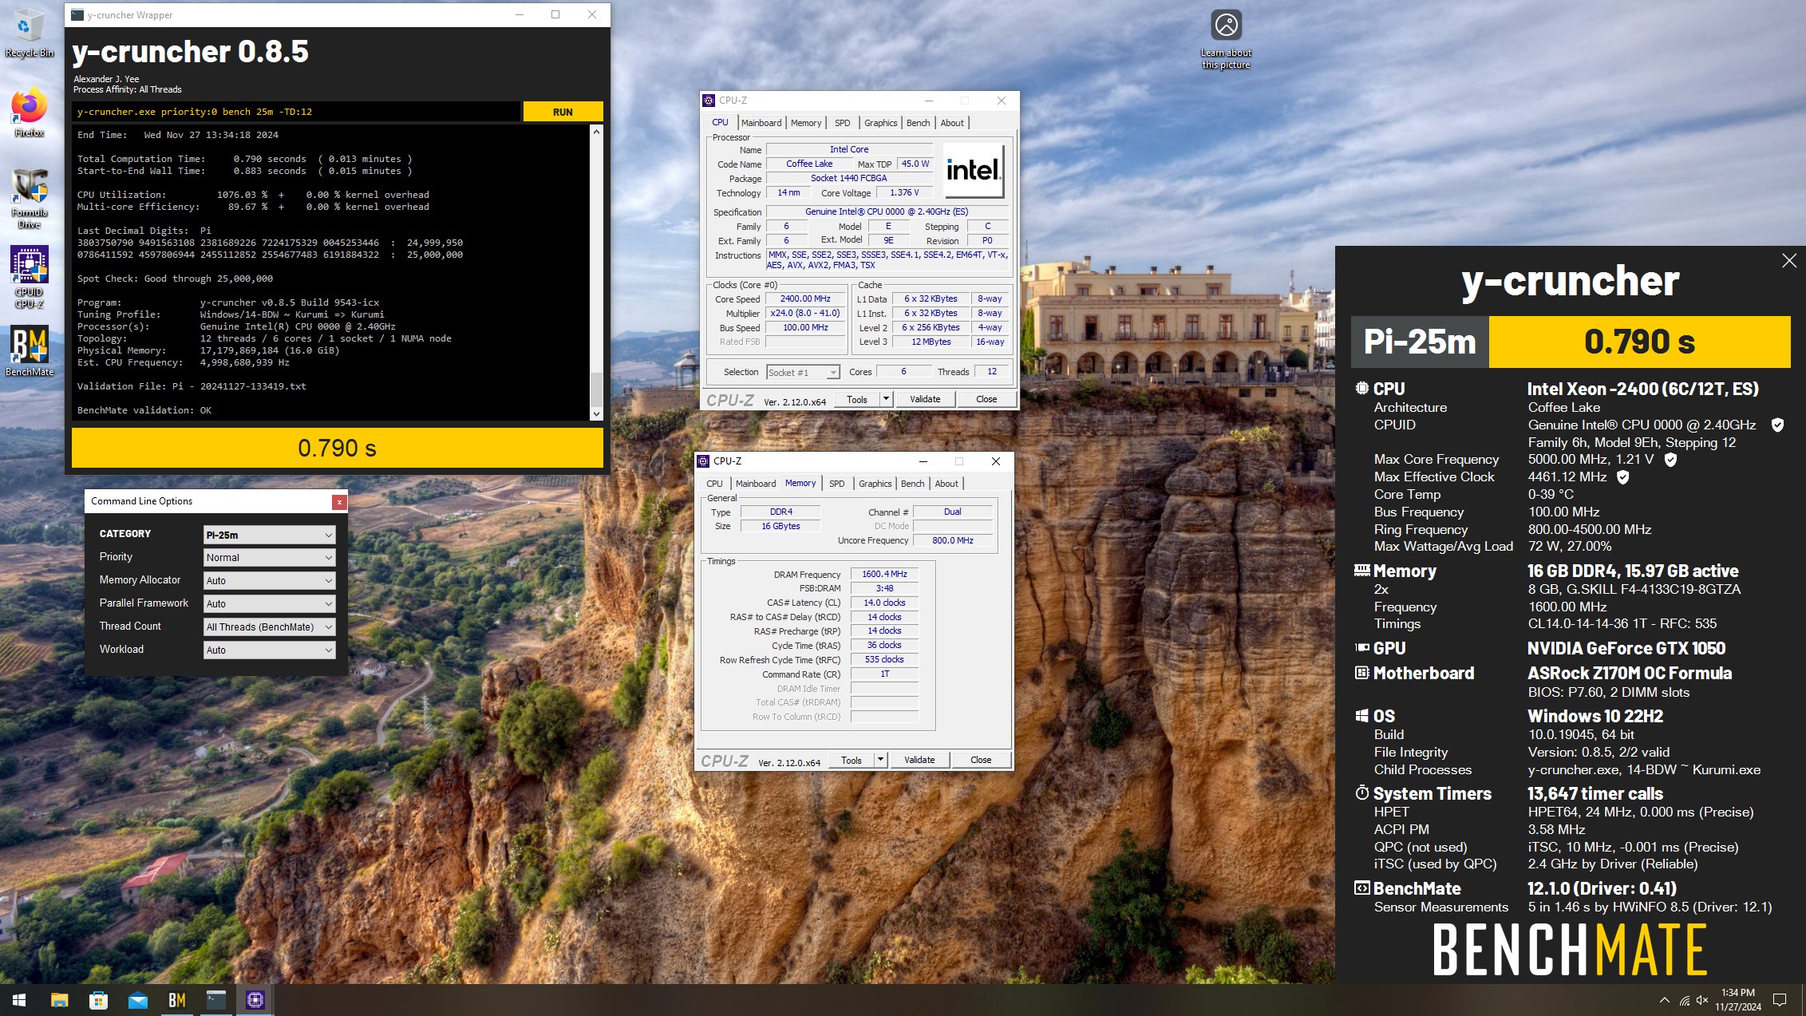
Task: Click the y-cruncher command line field
Action: coord(296,112)
